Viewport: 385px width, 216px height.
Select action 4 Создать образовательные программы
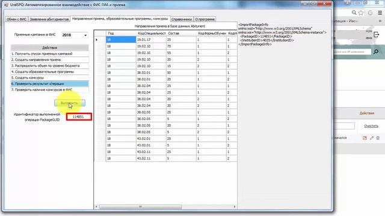click(49, 72)
